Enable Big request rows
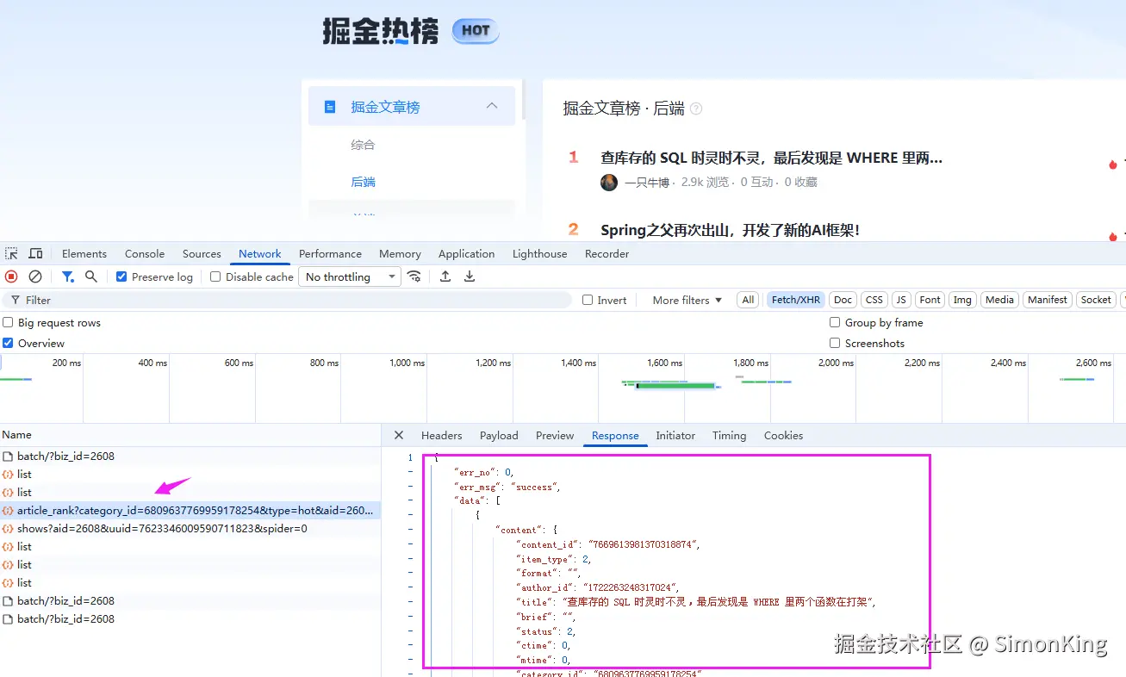The height and width of the screenshot is (677, 1126). 8,322
